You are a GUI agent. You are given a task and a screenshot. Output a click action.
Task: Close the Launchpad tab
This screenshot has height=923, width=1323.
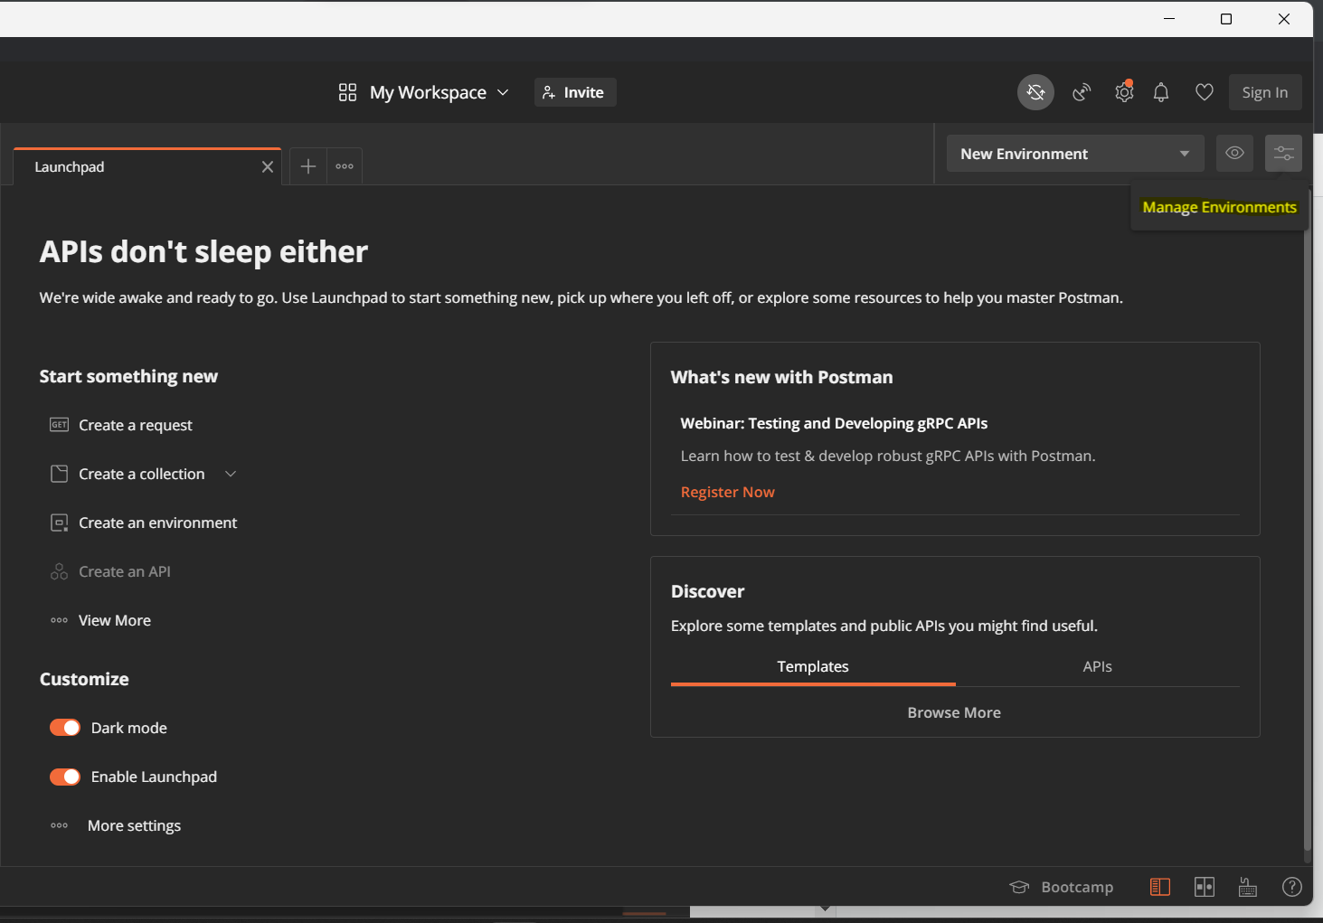[x=268, y=167]
